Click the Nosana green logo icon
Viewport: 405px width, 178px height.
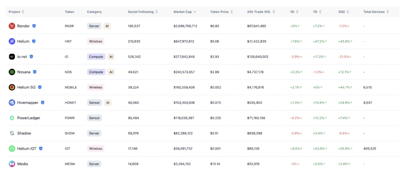pyautogui.click(x=12, y=72)
